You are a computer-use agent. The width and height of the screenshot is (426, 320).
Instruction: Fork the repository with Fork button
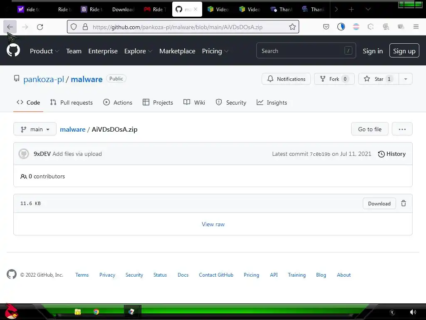pyautogui.click(x=334, y=79)
